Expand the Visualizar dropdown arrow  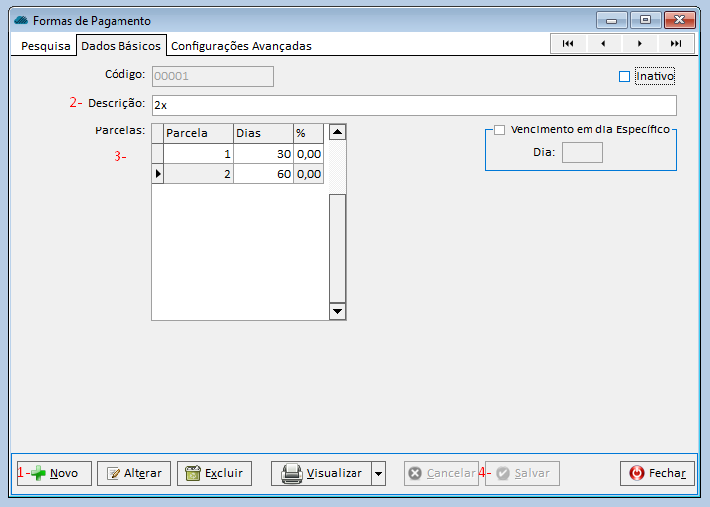coord(378,474)
